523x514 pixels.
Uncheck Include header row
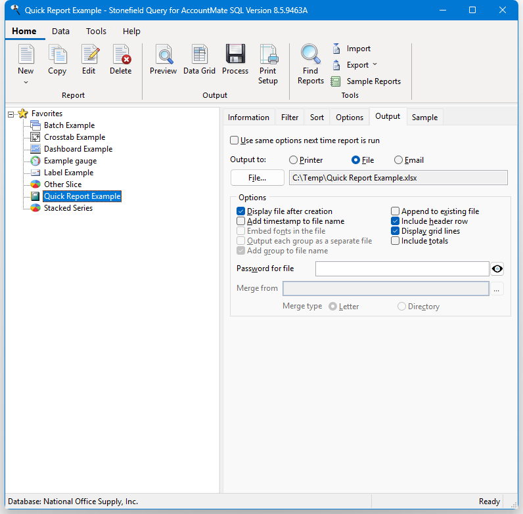click(396, 221)
